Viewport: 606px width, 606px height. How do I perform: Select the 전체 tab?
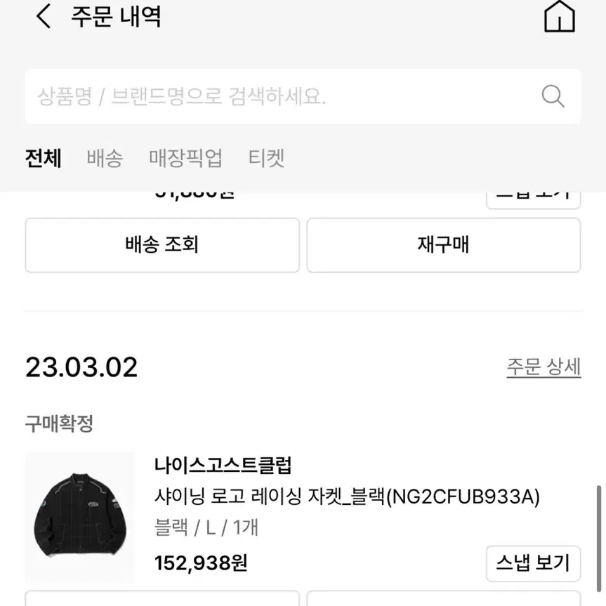click(x=44, y=158)
